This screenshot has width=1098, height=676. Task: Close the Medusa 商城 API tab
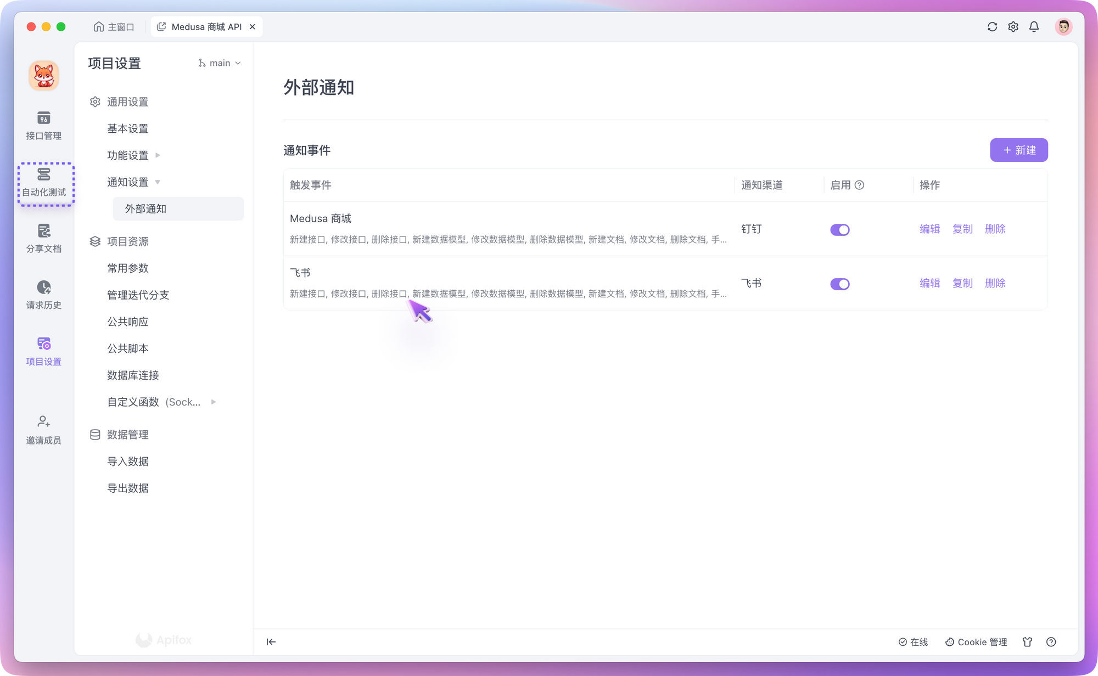[253, 27]
